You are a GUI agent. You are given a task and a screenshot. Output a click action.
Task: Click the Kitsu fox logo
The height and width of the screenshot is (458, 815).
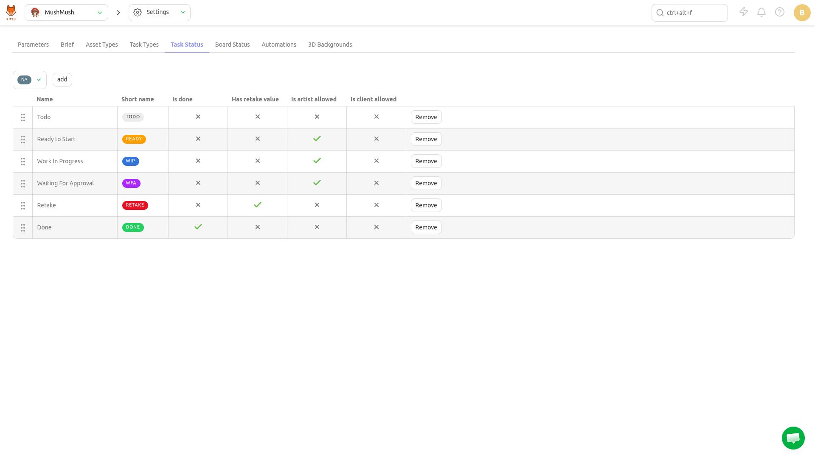coord(11,13)
